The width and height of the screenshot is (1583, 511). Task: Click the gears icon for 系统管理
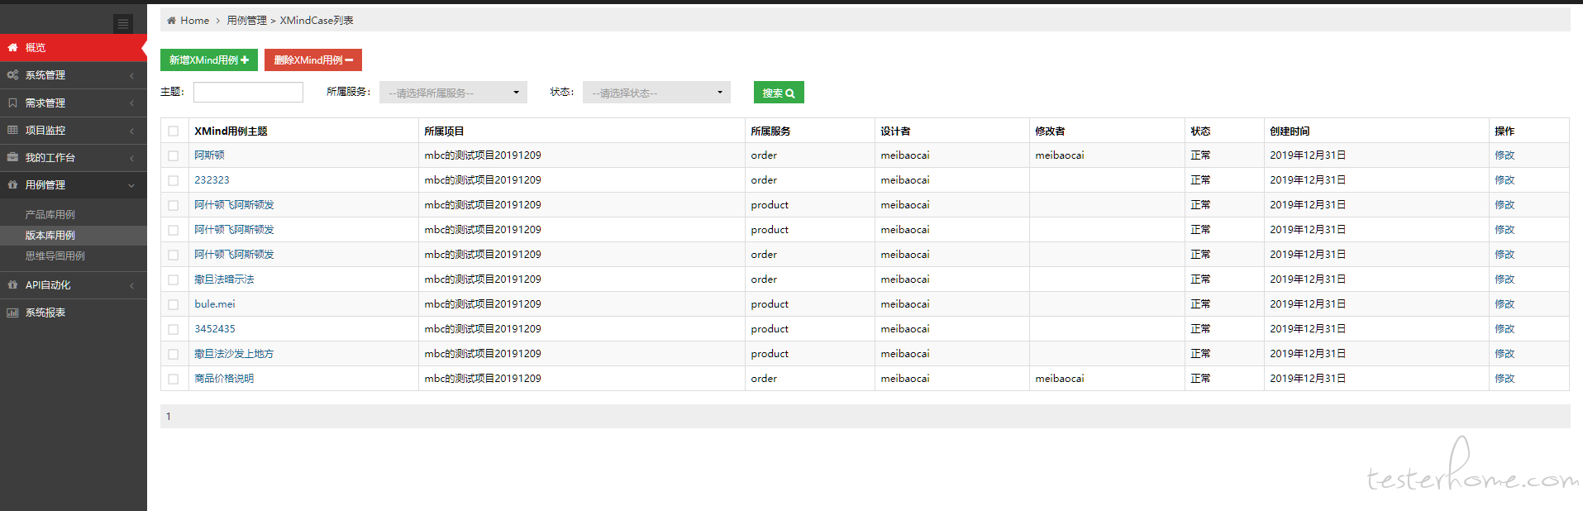[x=12, y=75]
